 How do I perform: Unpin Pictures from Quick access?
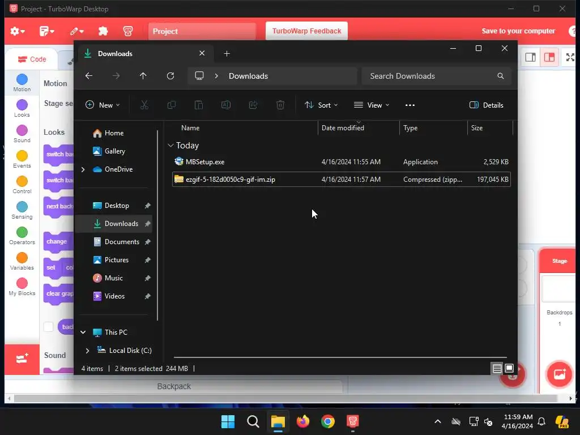(148, 259)
